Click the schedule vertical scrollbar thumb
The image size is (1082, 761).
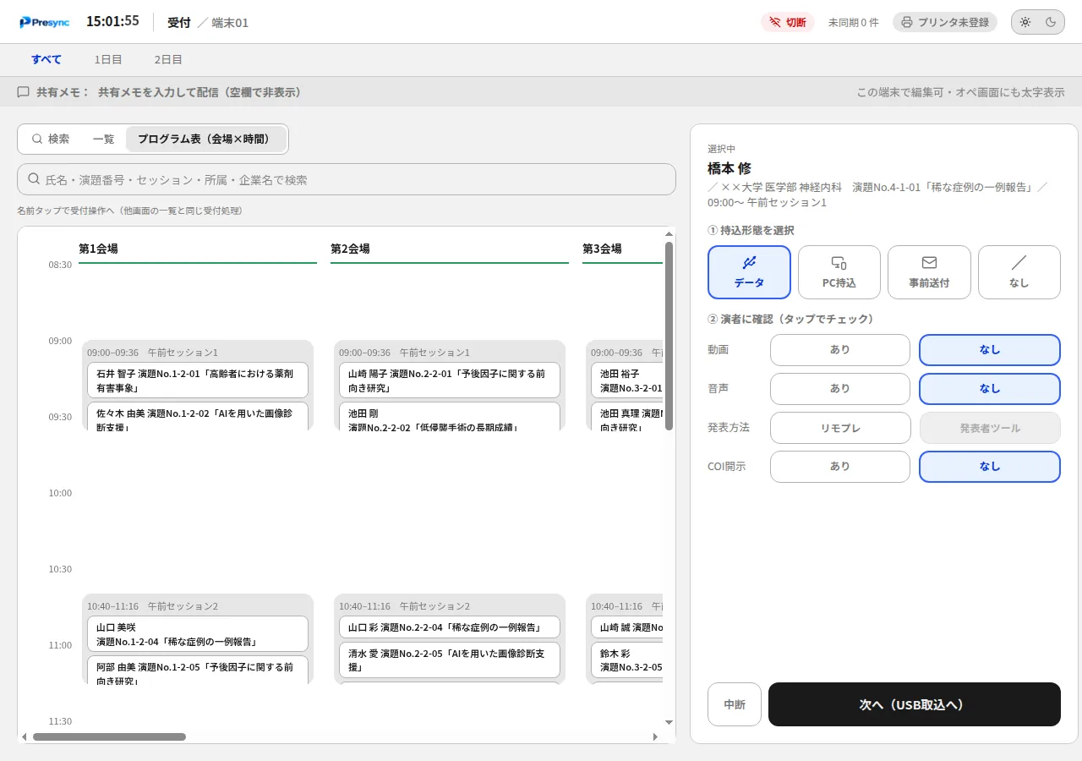click(x=669, y=336)
